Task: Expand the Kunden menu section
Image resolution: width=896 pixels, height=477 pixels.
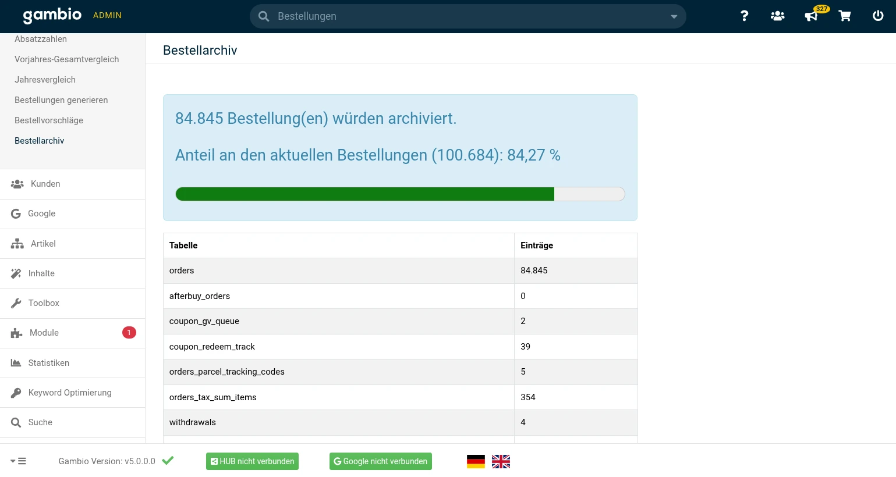Action: click(45, 184)
